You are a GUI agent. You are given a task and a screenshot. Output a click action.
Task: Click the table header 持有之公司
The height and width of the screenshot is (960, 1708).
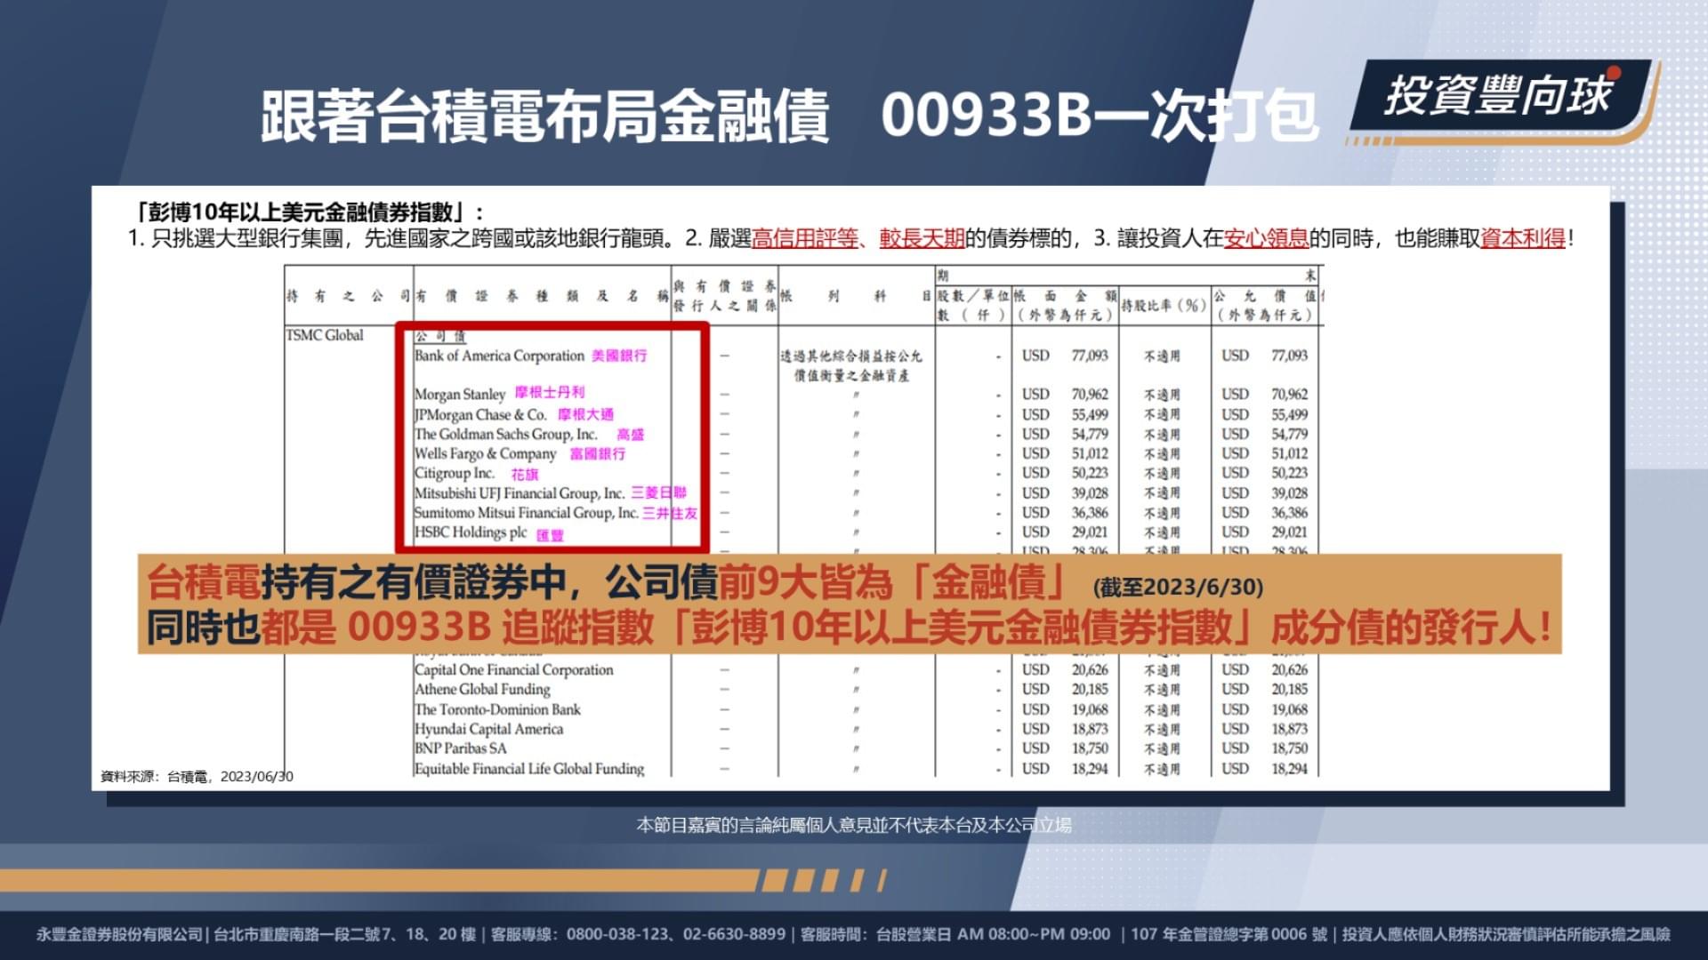tap(349, 296)
